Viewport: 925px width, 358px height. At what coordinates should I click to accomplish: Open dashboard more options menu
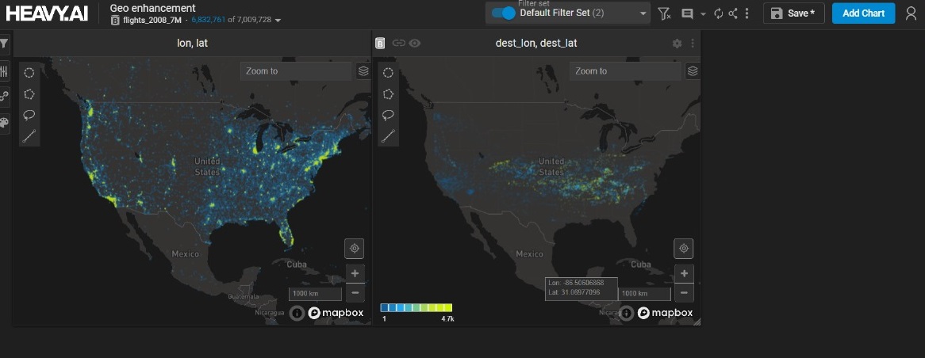(747, 13)
